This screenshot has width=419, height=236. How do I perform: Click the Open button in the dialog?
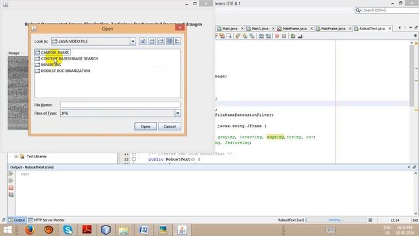pyautogui.click(x=145, y=127)
